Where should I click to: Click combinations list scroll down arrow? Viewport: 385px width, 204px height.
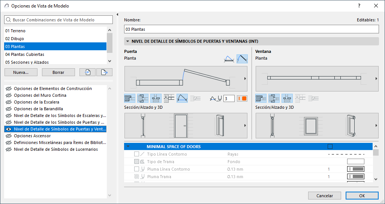pos(110,61)
